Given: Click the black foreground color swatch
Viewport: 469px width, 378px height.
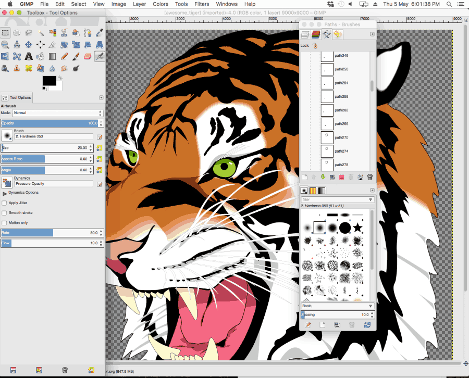Looking at the screenshot, I should pyautogui.click(x=49, y=81).
